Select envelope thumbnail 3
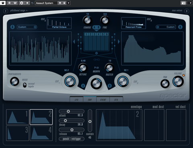This screenshot has width=193, height=148. pos(18,133)
